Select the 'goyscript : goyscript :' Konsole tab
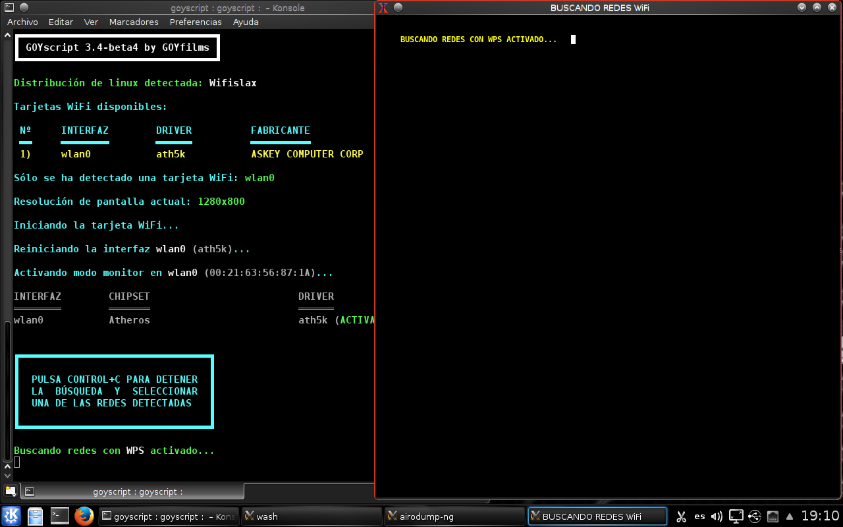 [132, 491]
